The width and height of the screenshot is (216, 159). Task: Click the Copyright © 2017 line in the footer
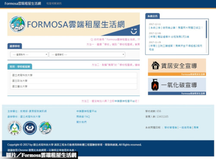point(74,145)
